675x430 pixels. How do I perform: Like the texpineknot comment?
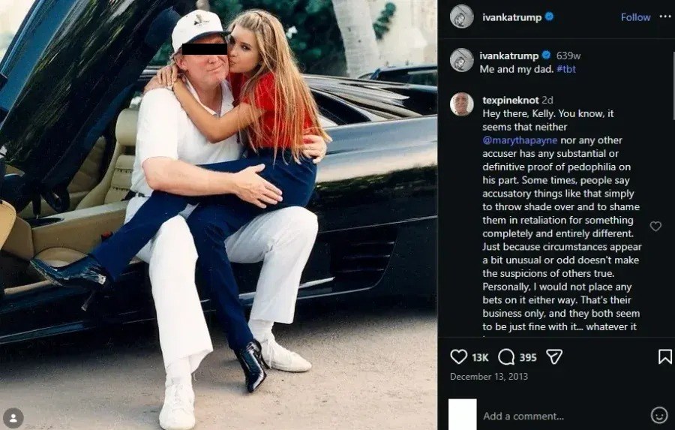pyautogui.click(x=655, y=227)
